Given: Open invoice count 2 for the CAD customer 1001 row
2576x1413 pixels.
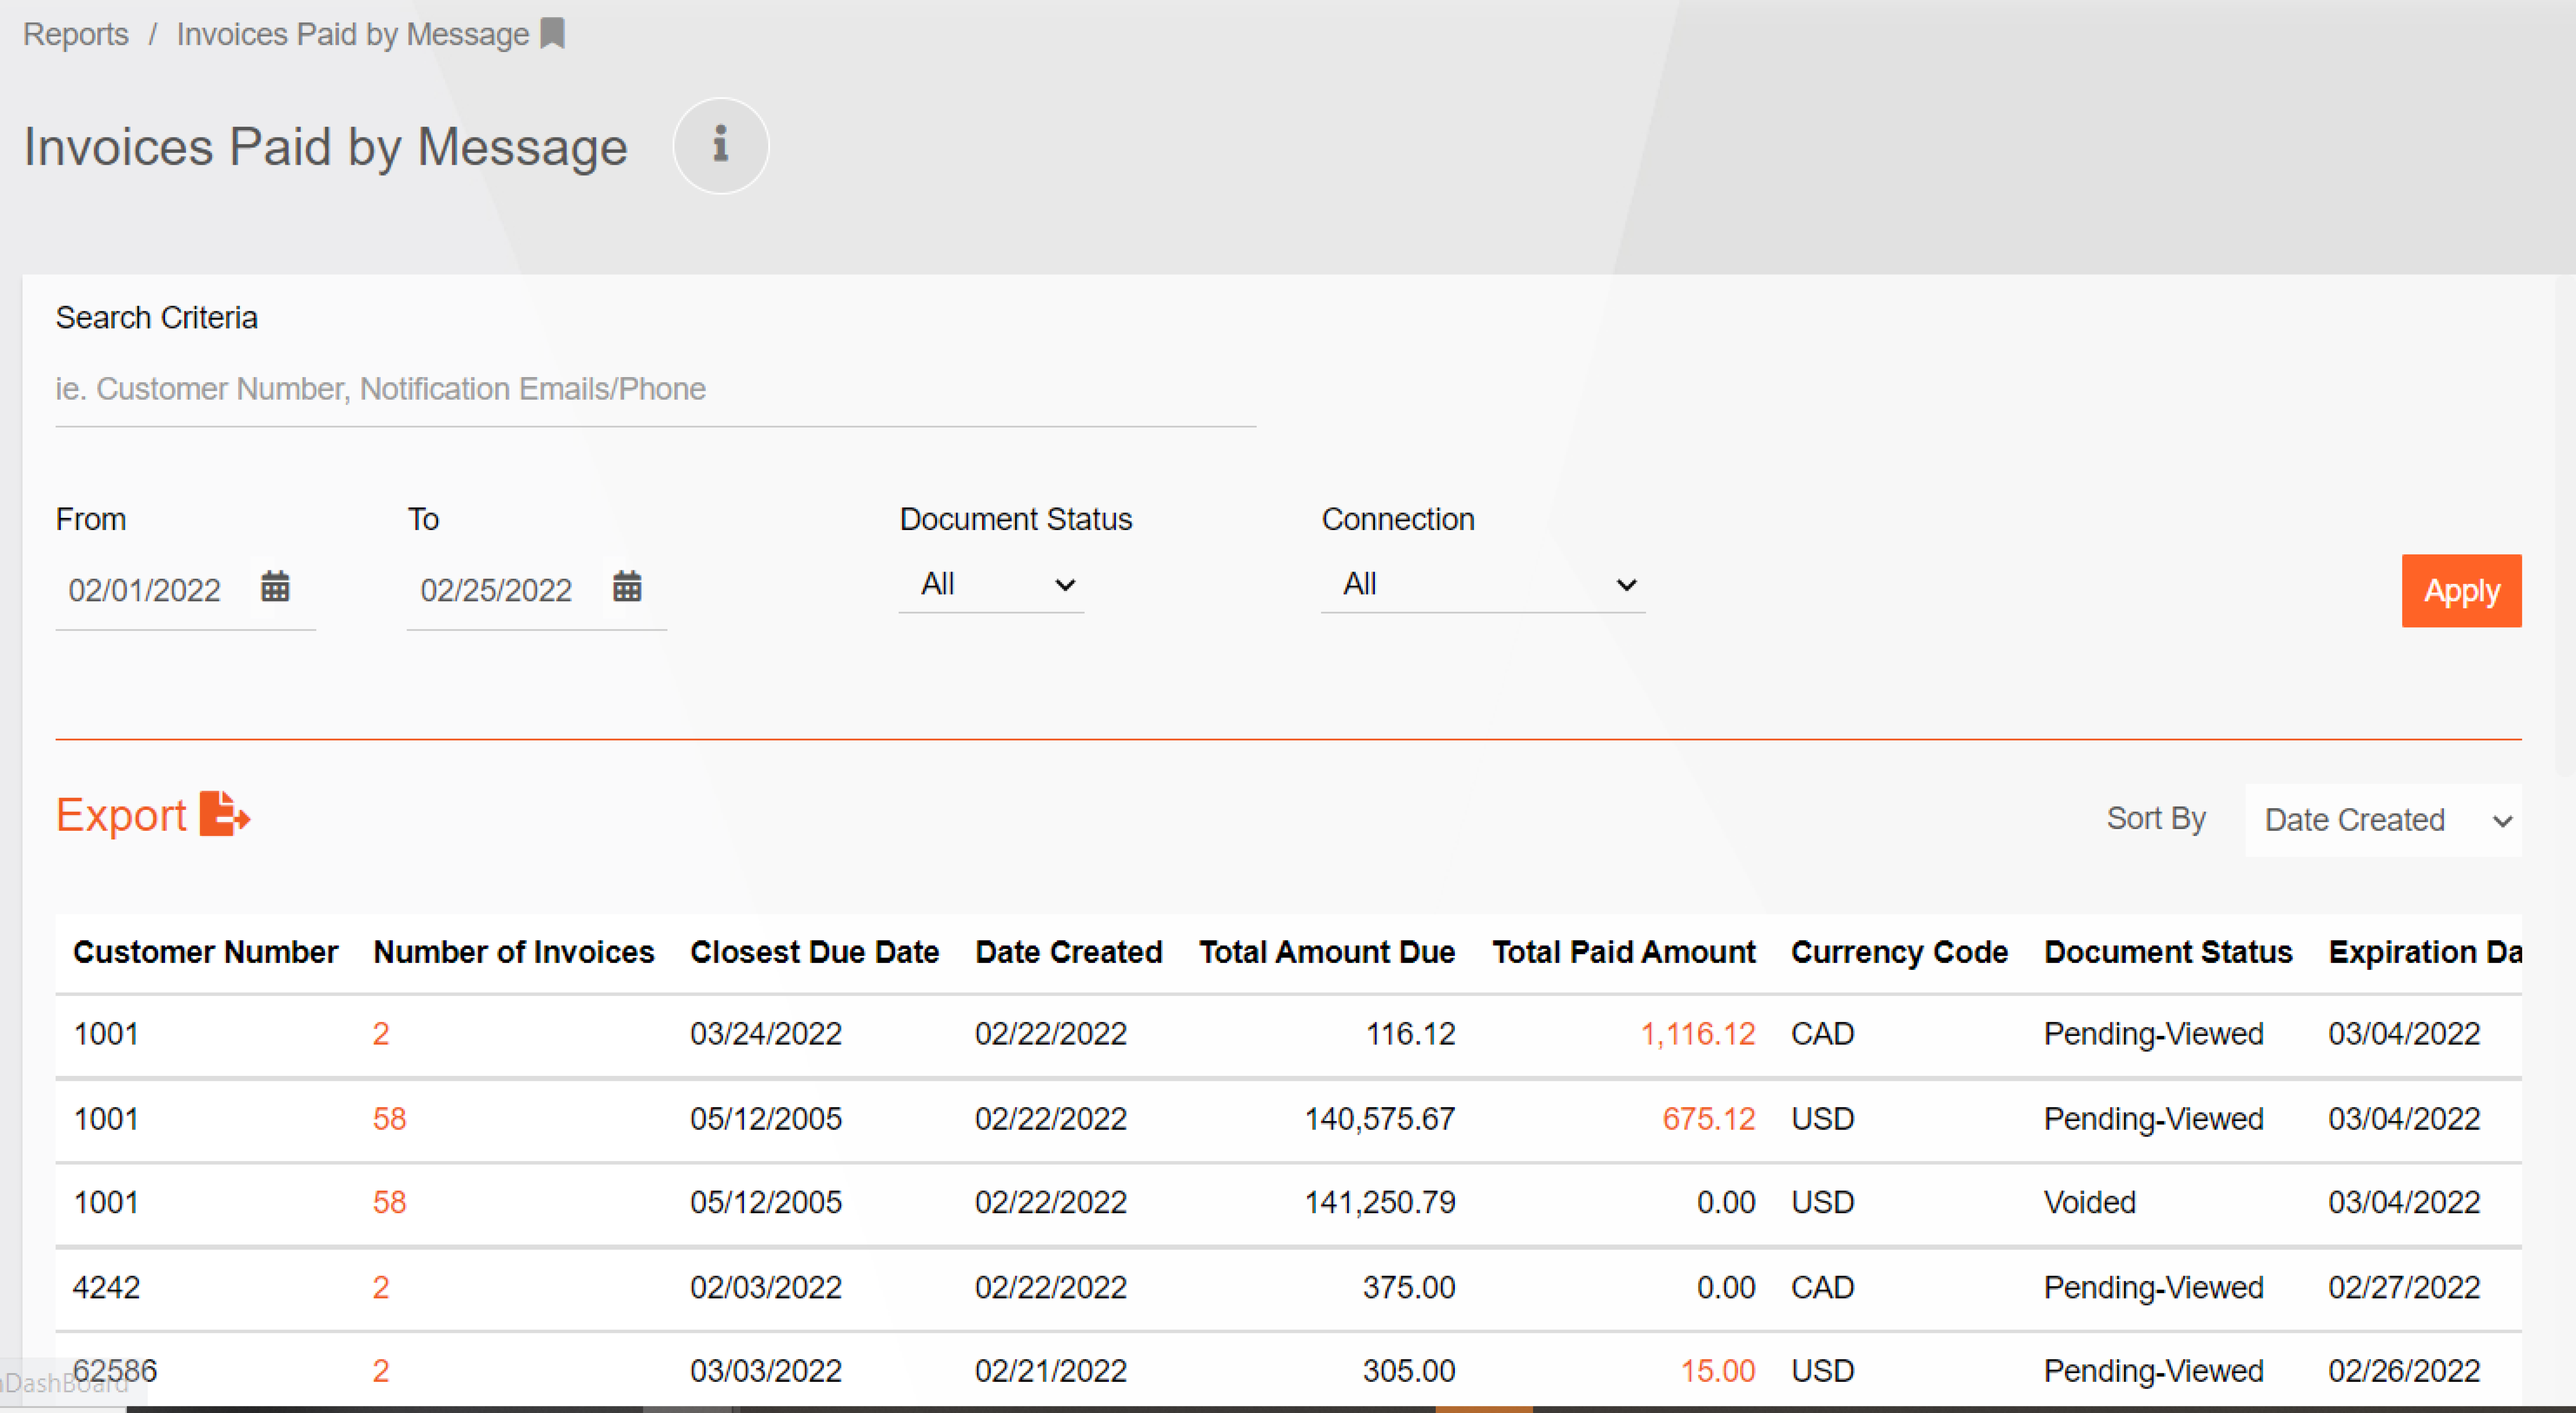Looking at the screenshot, I should (381, 1034).
